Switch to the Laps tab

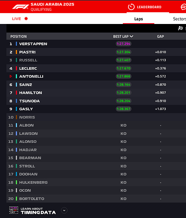click(x=139, y=19)
